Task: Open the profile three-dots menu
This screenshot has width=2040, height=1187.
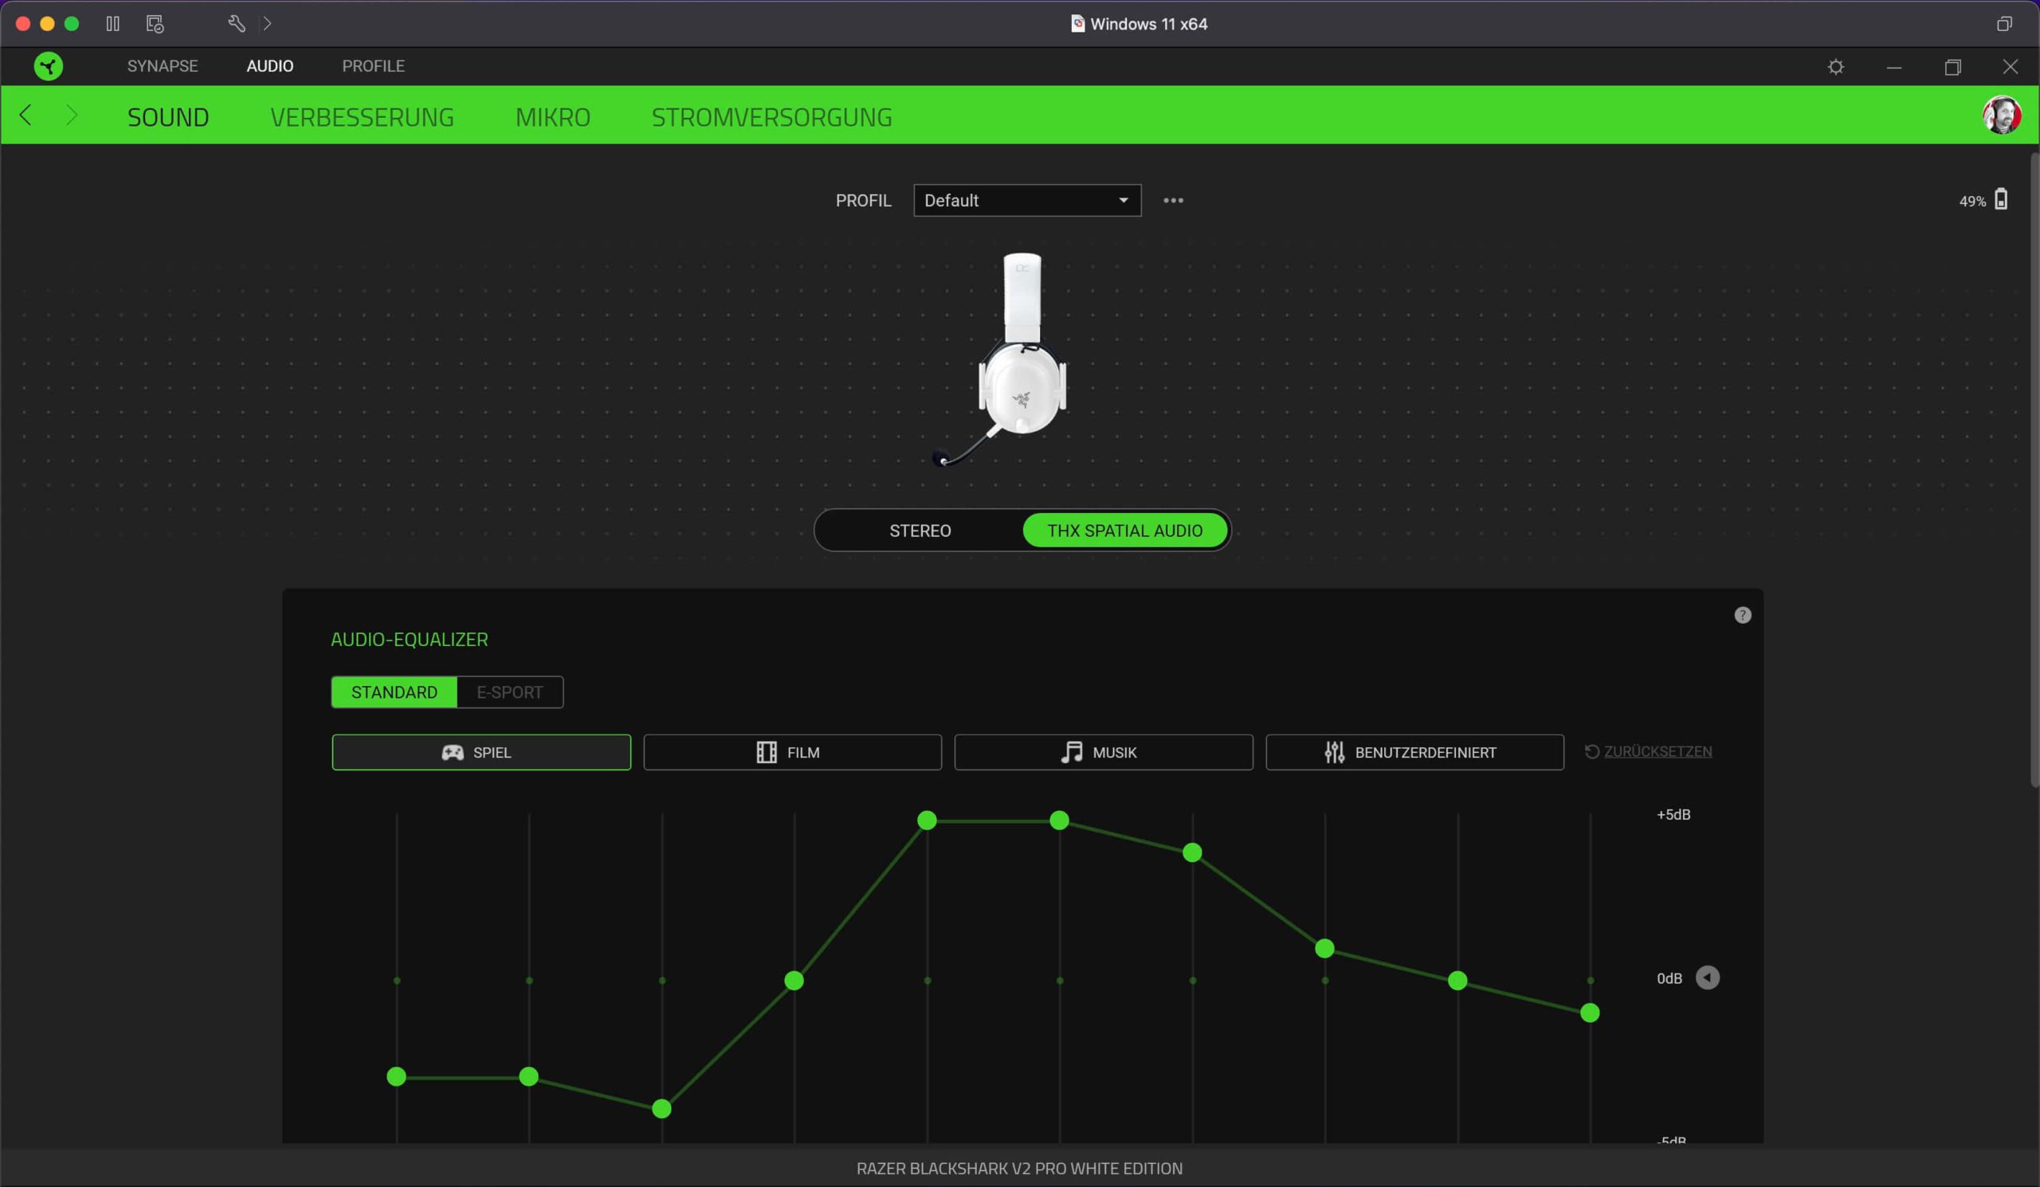Action: click(1173, 201)
